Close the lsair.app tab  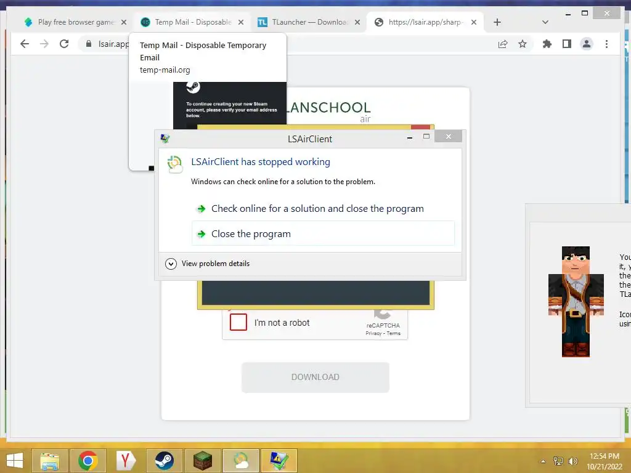[x=474, y=22]
